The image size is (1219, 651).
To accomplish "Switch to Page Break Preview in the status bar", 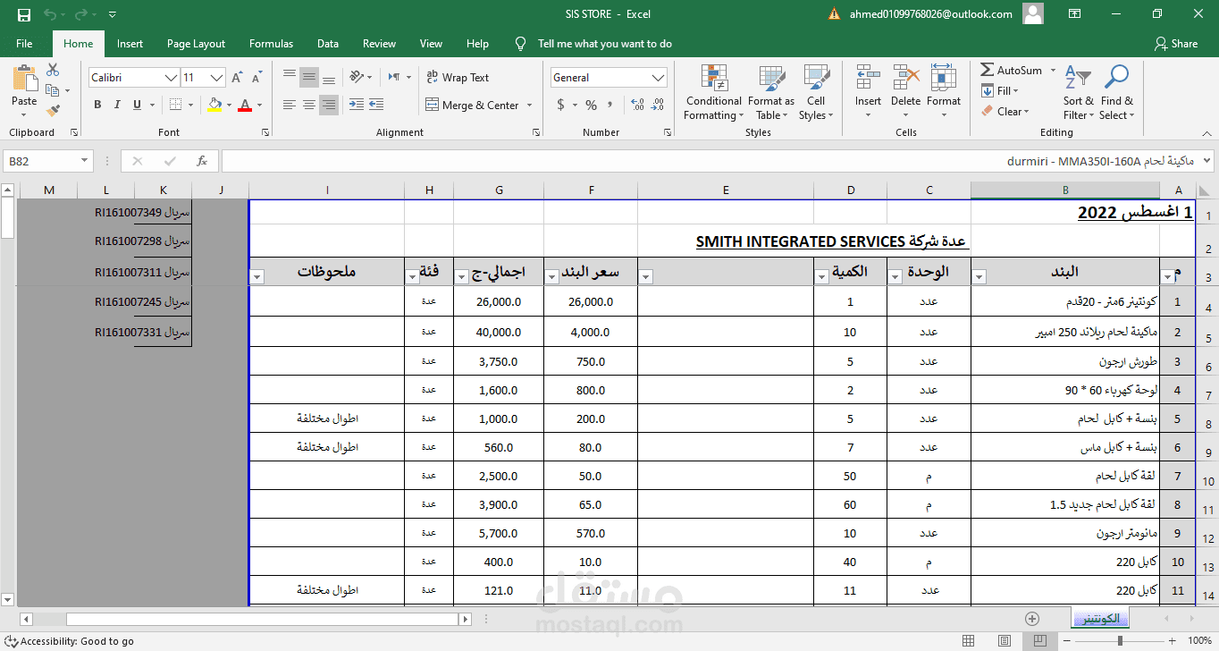I will [1040, 641].
